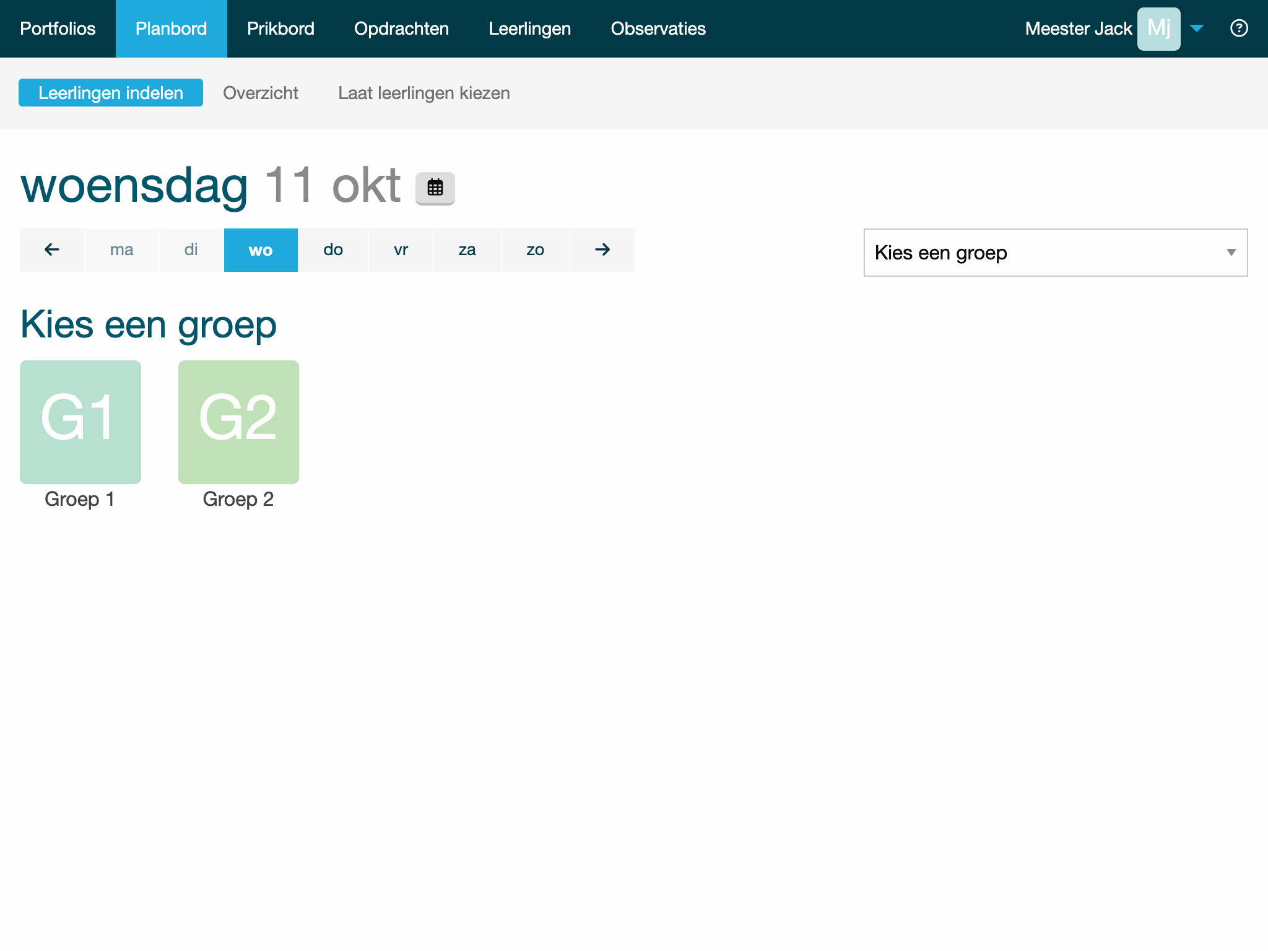Screen dimensions: 1268x951
Task: Click the Mj user avatar
Action: [1158, 28]
